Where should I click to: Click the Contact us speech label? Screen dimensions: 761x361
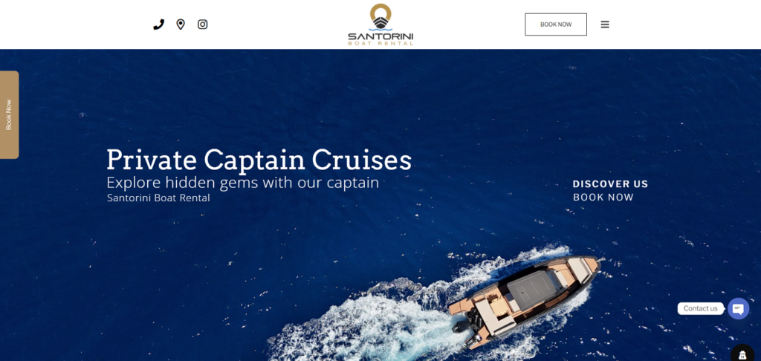click(x=700, y=308)
